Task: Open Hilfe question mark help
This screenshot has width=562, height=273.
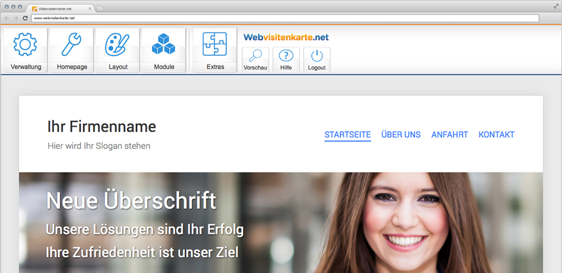Action: (x=286, y=60)
